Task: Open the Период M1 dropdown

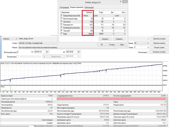Action: coord(141,43)
